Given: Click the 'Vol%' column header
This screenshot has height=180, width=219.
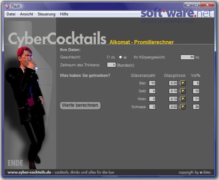Looking at the screenshot, I should [196, 76].
